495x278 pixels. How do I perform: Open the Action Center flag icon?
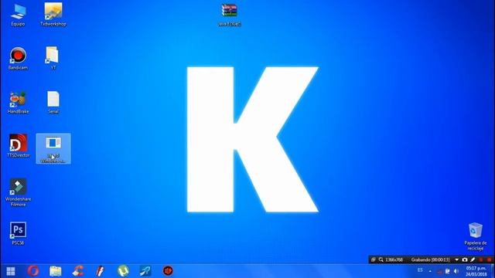pyautogui.click(x=447, y=271)
